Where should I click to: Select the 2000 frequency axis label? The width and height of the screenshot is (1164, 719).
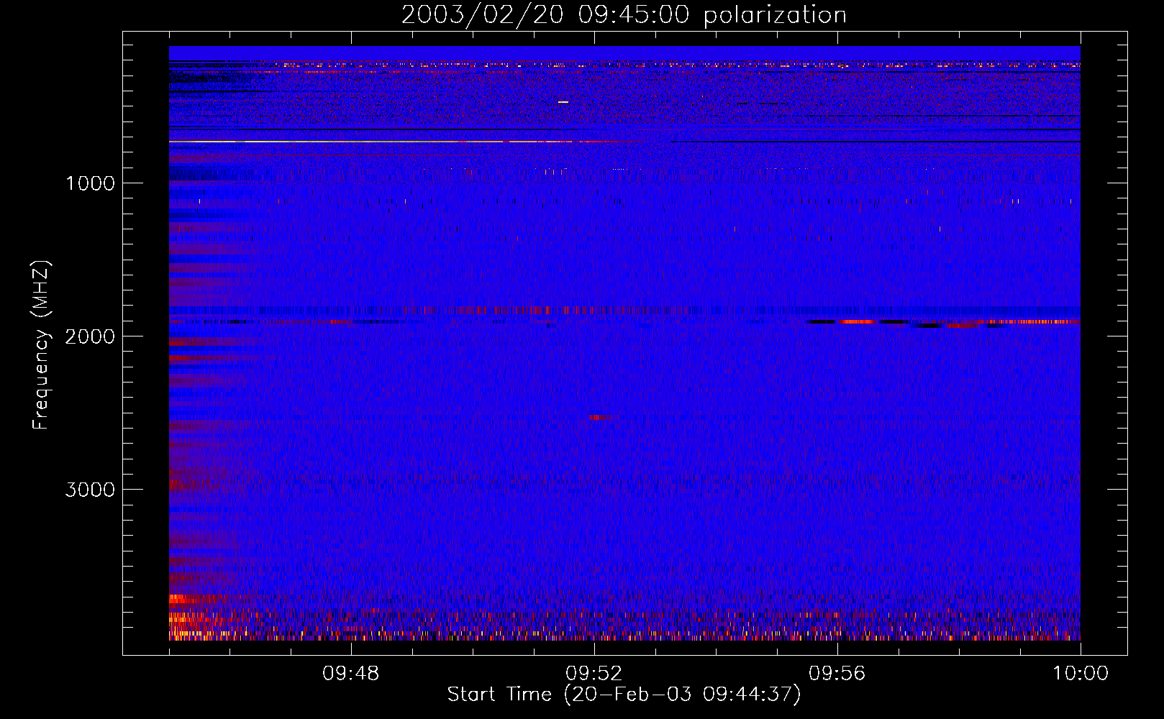(x=90, y=336)
